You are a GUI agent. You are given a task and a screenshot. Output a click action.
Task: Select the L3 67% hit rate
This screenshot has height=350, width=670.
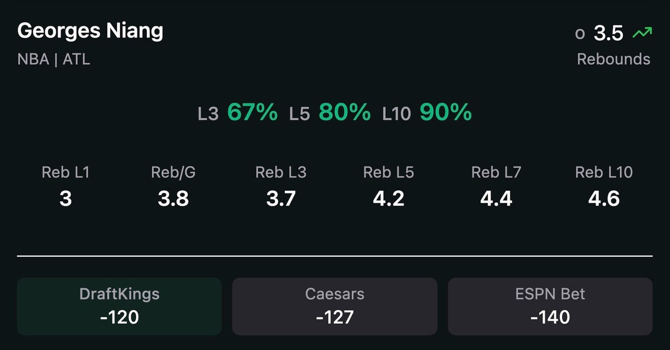tap(238, 112)
